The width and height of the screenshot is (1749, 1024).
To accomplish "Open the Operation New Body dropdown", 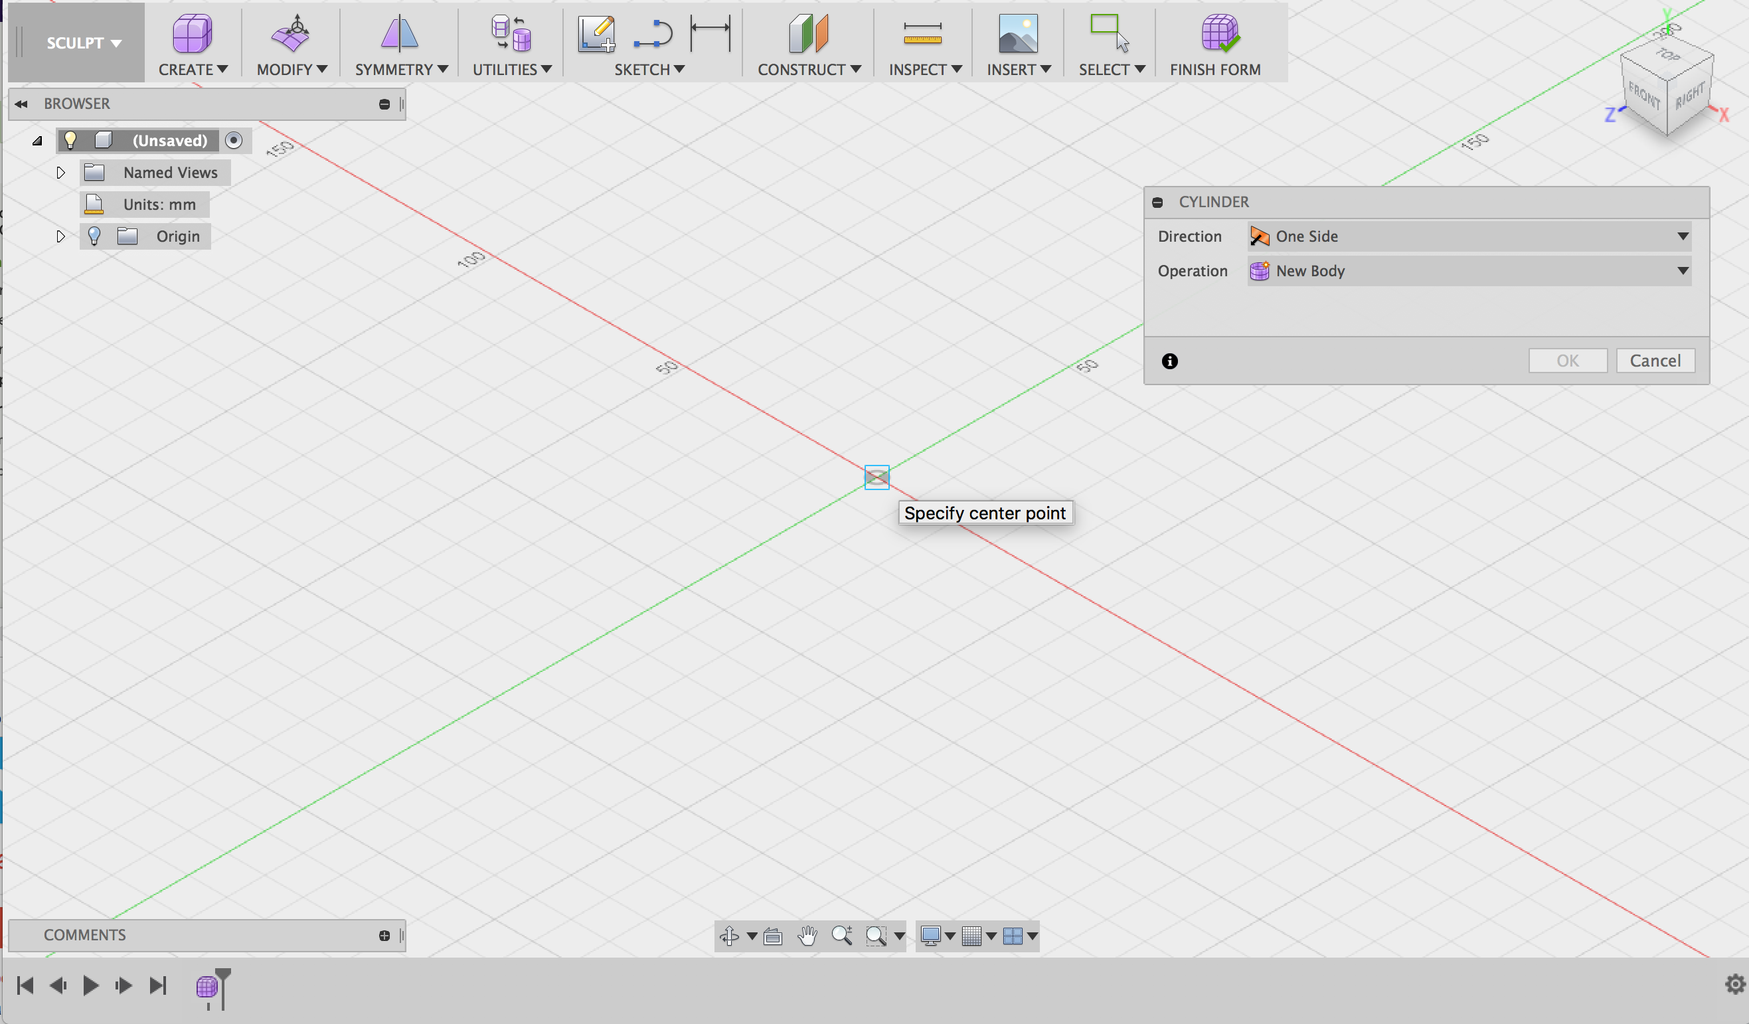I will click(x=1469, y=271).
